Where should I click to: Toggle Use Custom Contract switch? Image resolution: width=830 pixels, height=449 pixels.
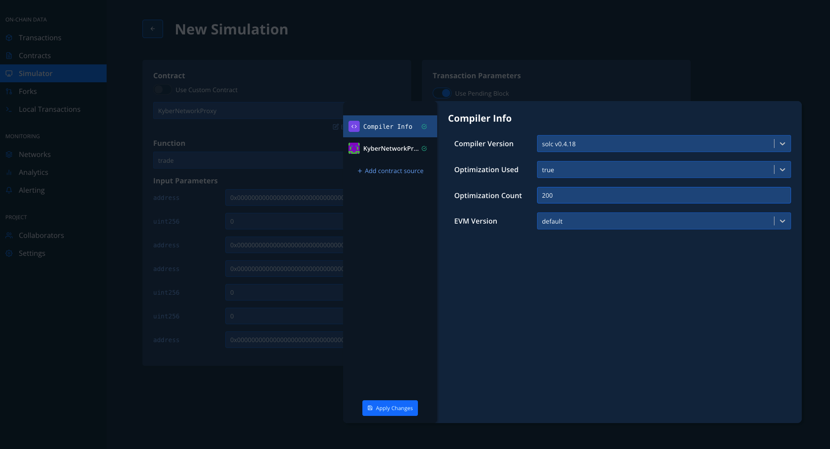click(162, 89)
